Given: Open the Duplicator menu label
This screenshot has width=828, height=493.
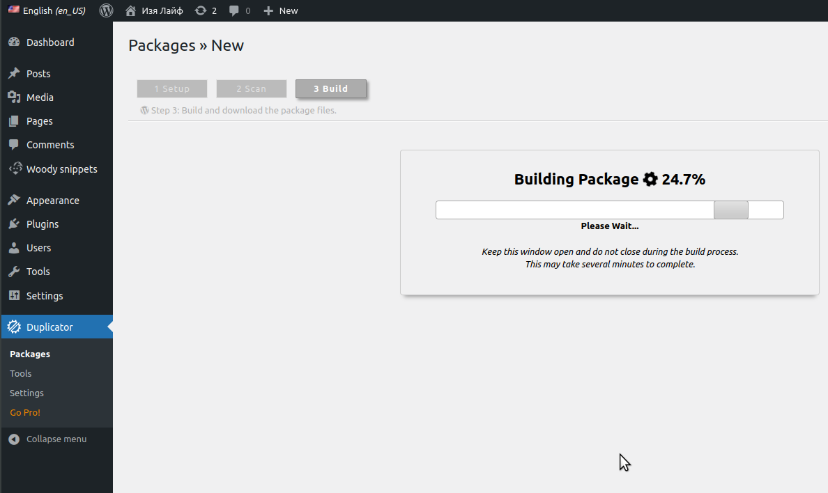Looking at the screenshot, I should (49, 327).
